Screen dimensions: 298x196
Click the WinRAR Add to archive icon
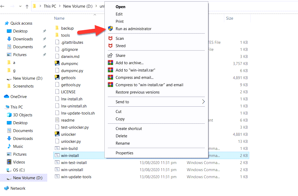click(110, 63)
